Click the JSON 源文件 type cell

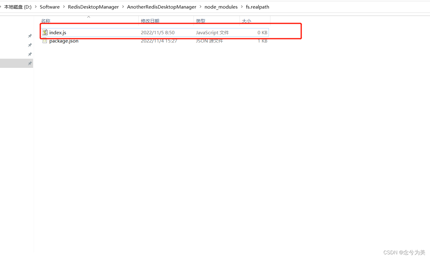209,41
